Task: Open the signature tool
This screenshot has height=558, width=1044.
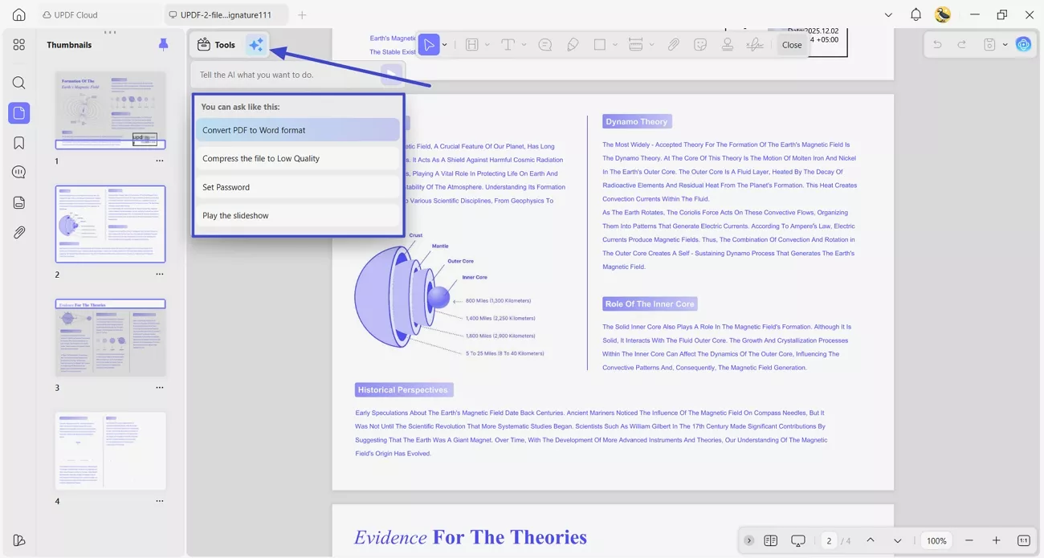Action: tap(755, 45)
